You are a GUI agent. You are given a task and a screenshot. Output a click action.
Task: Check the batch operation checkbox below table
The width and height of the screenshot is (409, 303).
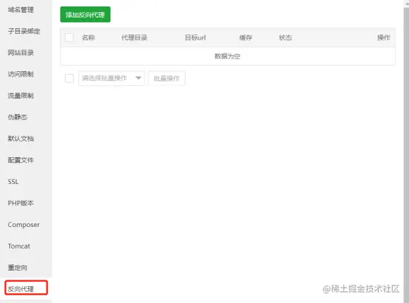point(69,78)
